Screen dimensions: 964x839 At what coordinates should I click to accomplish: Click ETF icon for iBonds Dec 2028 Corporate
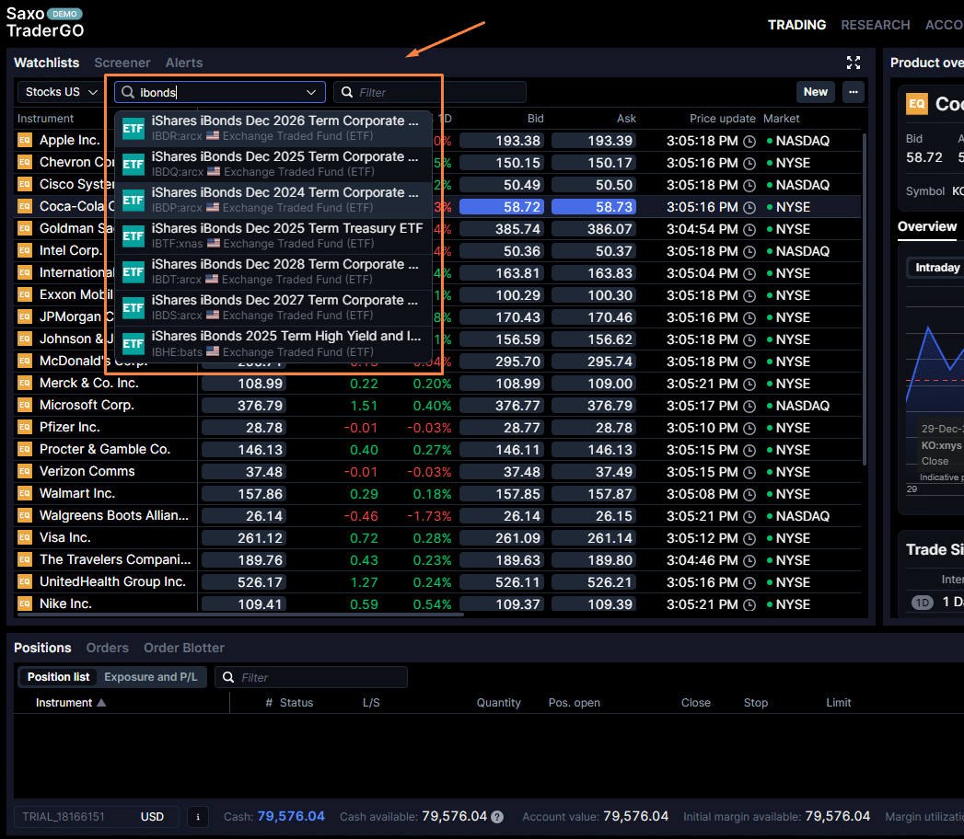[134, 272]
